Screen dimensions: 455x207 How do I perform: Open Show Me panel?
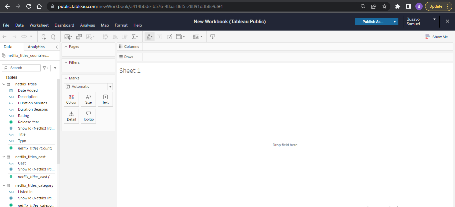[x=436, y=37]
